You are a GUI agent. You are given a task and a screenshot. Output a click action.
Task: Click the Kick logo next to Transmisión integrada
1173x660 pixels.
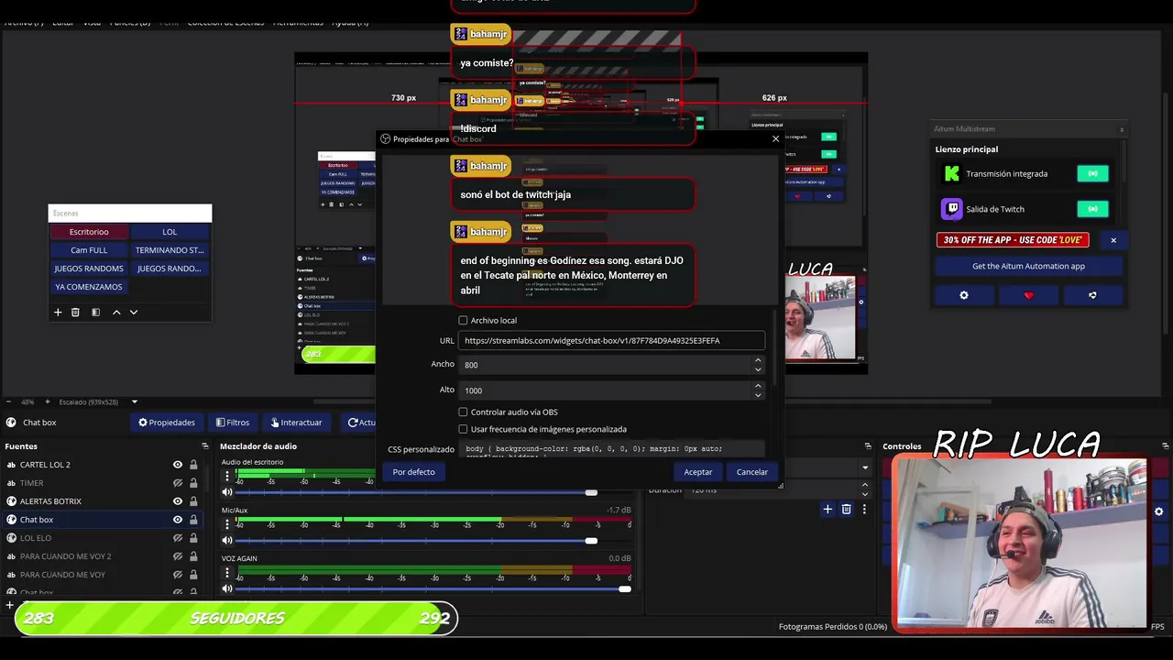tap(952, 173)
